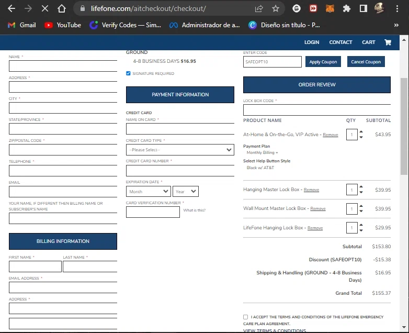Decrease At-Home VIP Active quantity
409x333 pixels.
(361, 137)
